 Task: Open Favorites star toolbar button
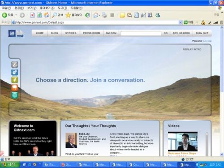click(74, 15)
